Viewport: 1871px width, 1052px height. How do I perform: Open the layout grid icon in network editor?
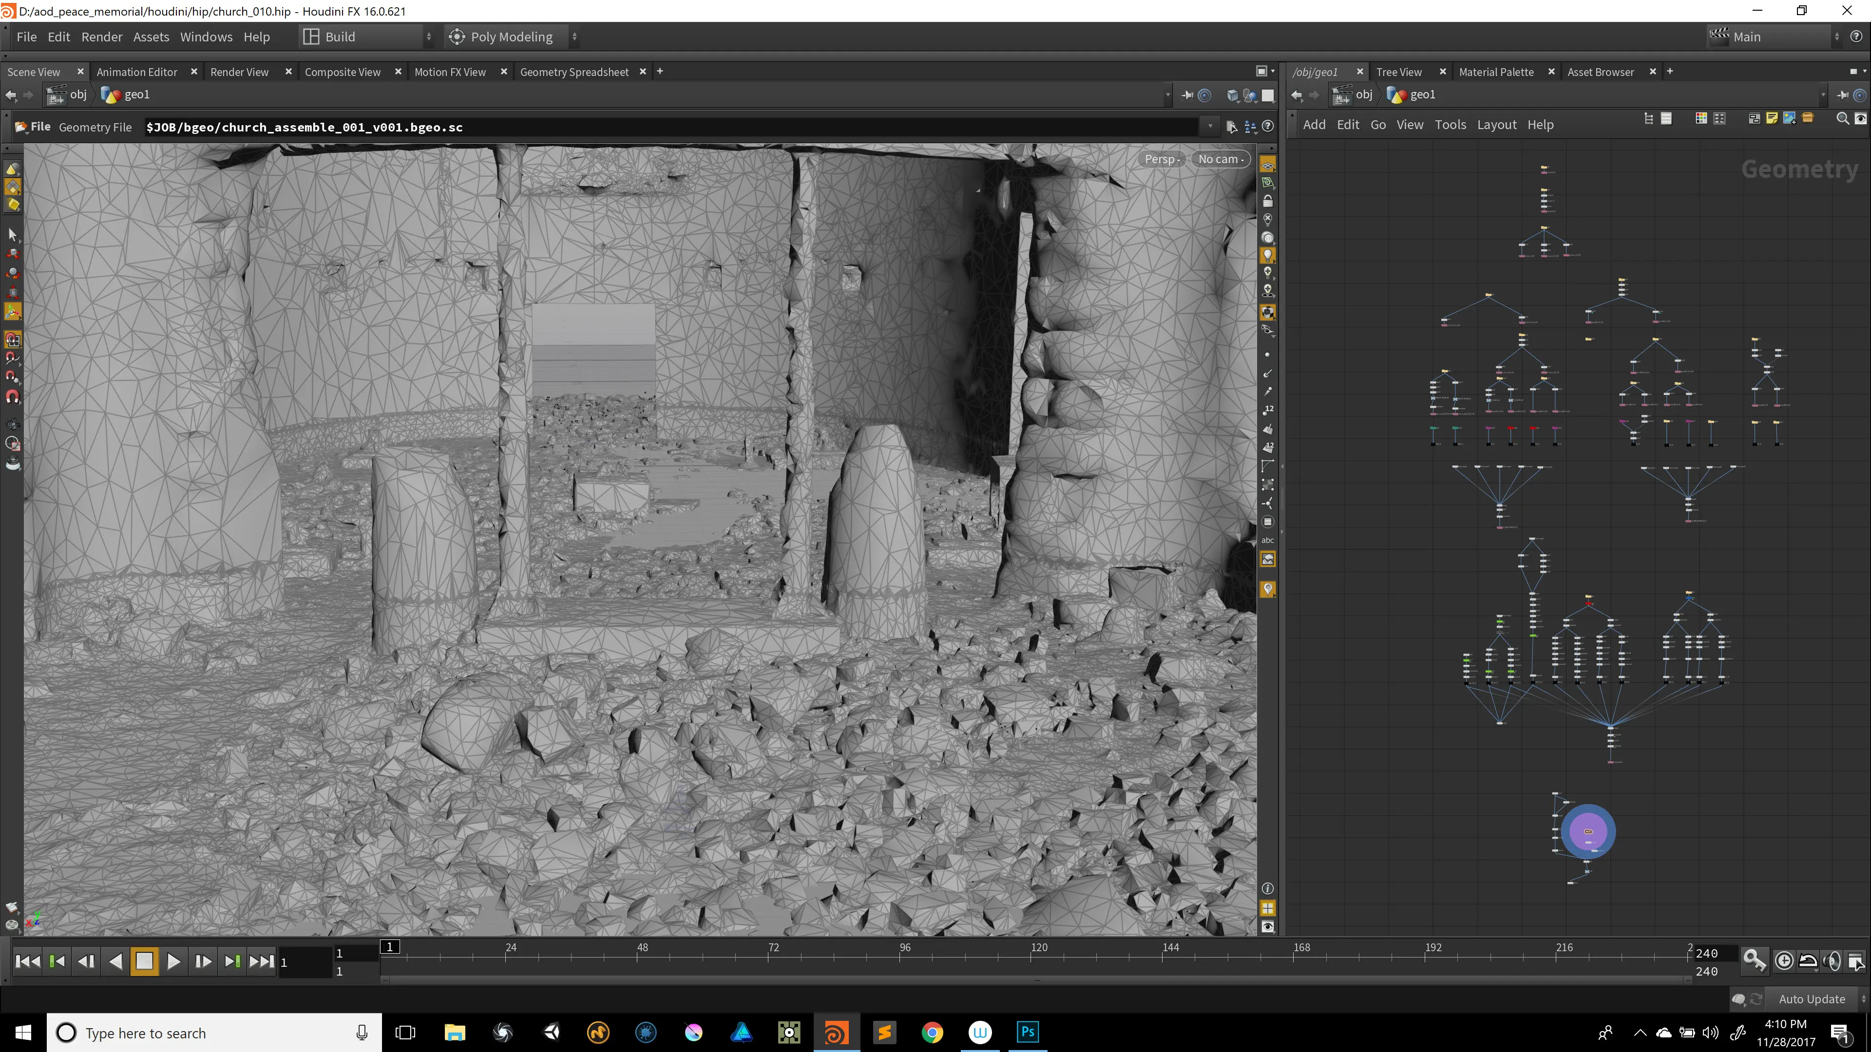tap(1719, 118)
